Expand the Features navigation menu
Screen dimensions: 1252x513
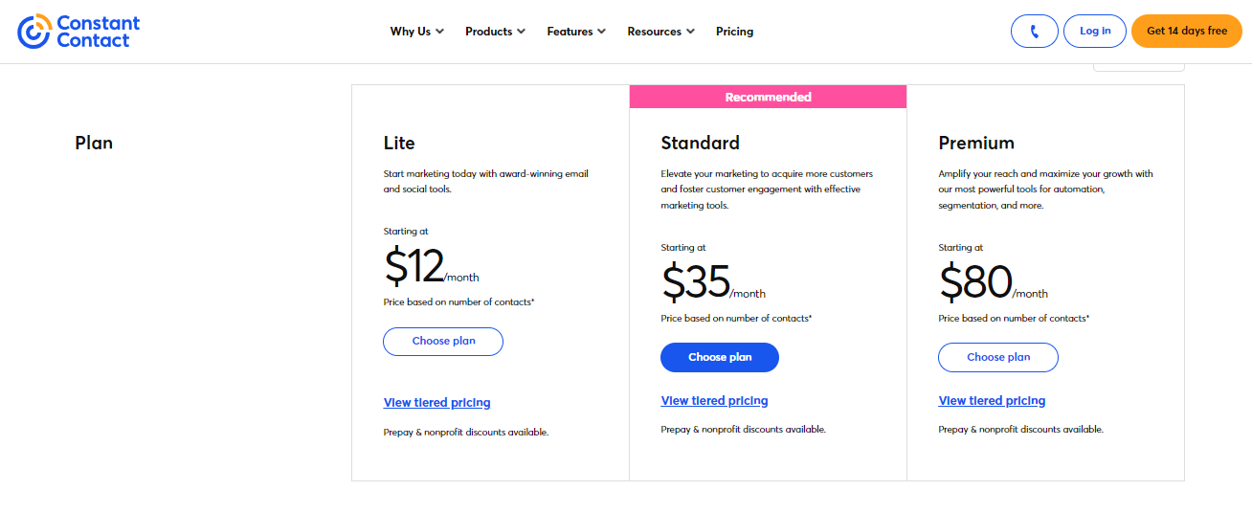pyautogui.click(x=576, y=32)
